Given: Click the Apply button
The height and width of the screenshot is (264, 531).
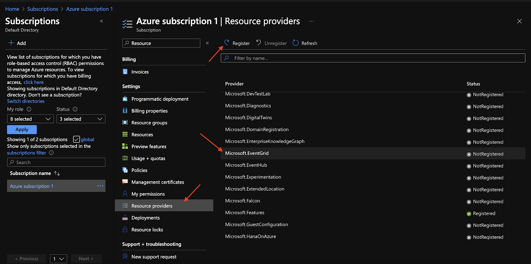Looking at the screenshot, I should [22, 129].
